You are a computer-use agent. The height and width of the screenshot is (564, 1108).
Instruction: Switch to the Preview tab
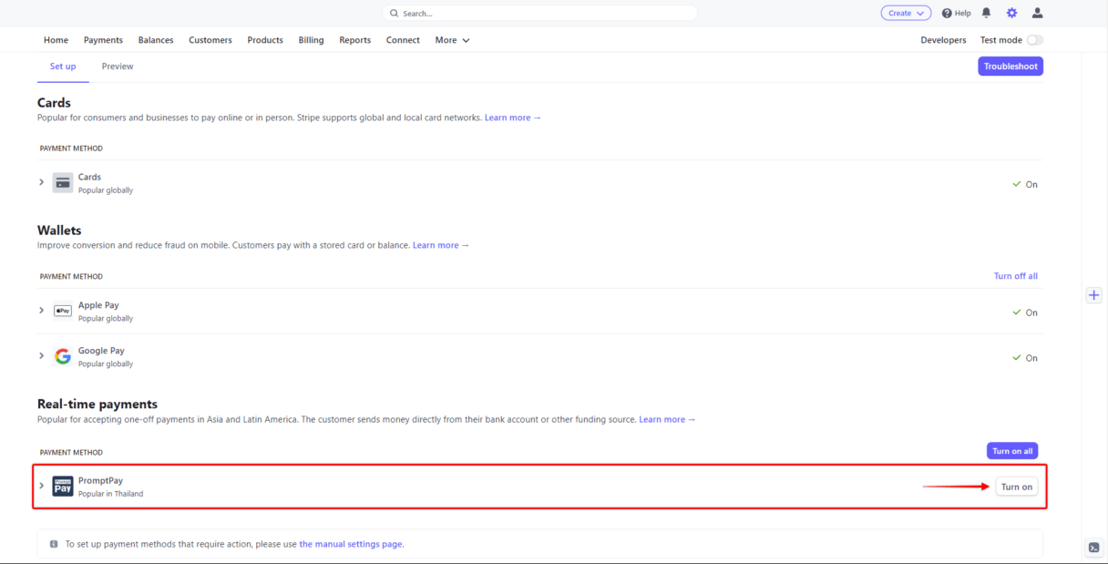click(118, 67)
